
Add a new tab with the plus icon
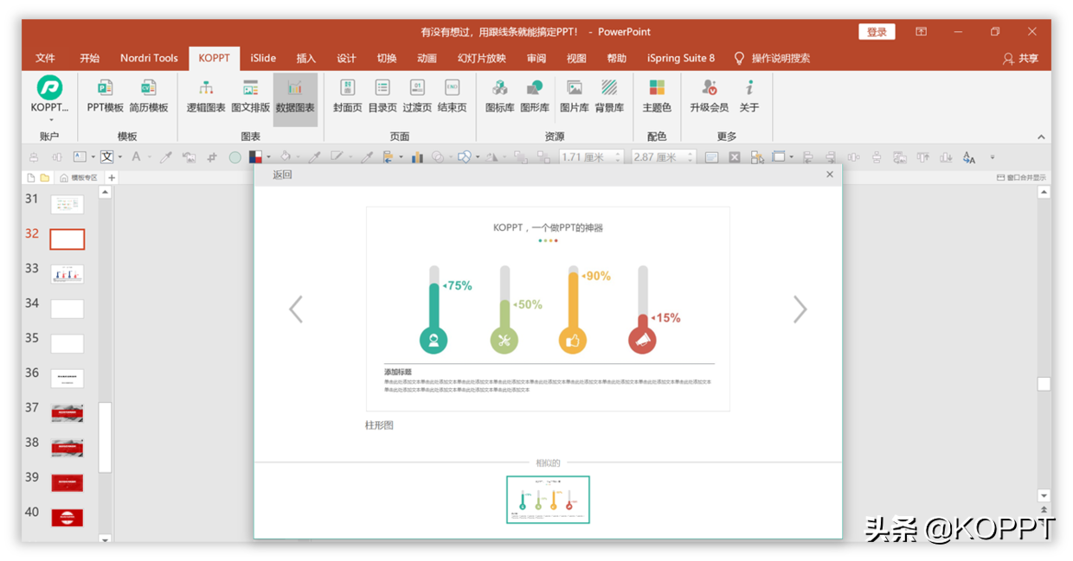(112, 178)
